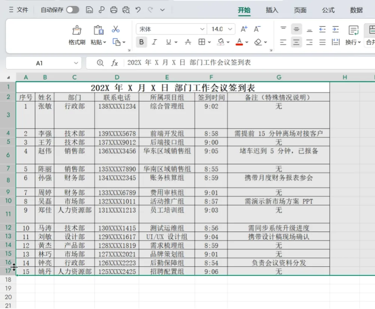
Task: Toggle bold formatting
Action: pyautogui.click(x=142, y=42)
